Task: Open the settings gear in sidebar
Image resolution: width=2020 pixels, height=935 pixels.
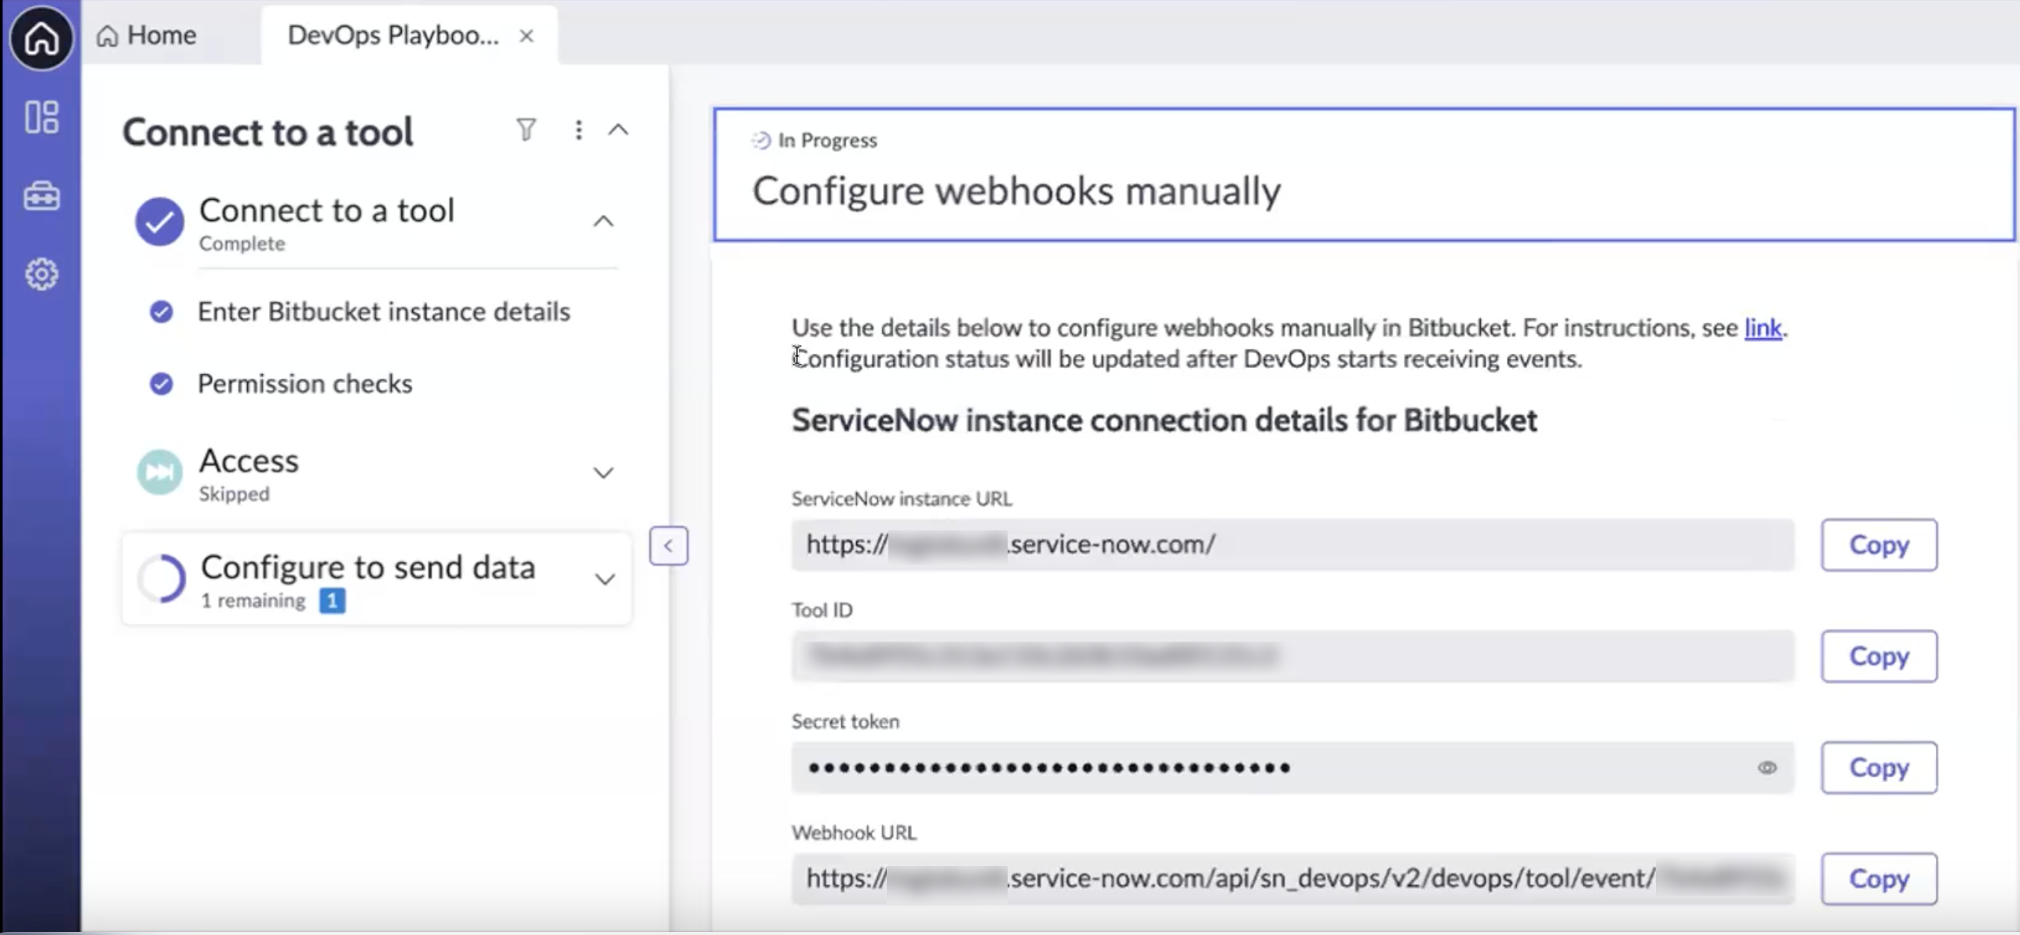Action: tap(42, 275)
